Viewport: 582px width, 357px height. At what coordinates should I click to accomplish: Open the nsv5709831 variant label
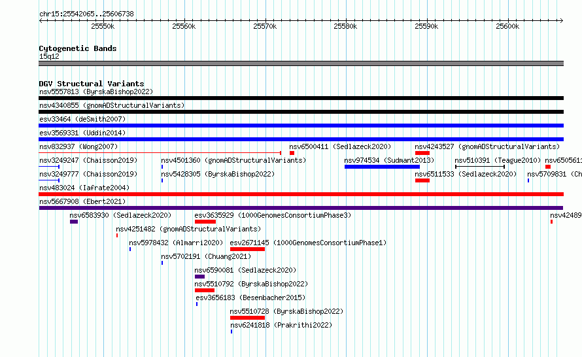(555, 174)
